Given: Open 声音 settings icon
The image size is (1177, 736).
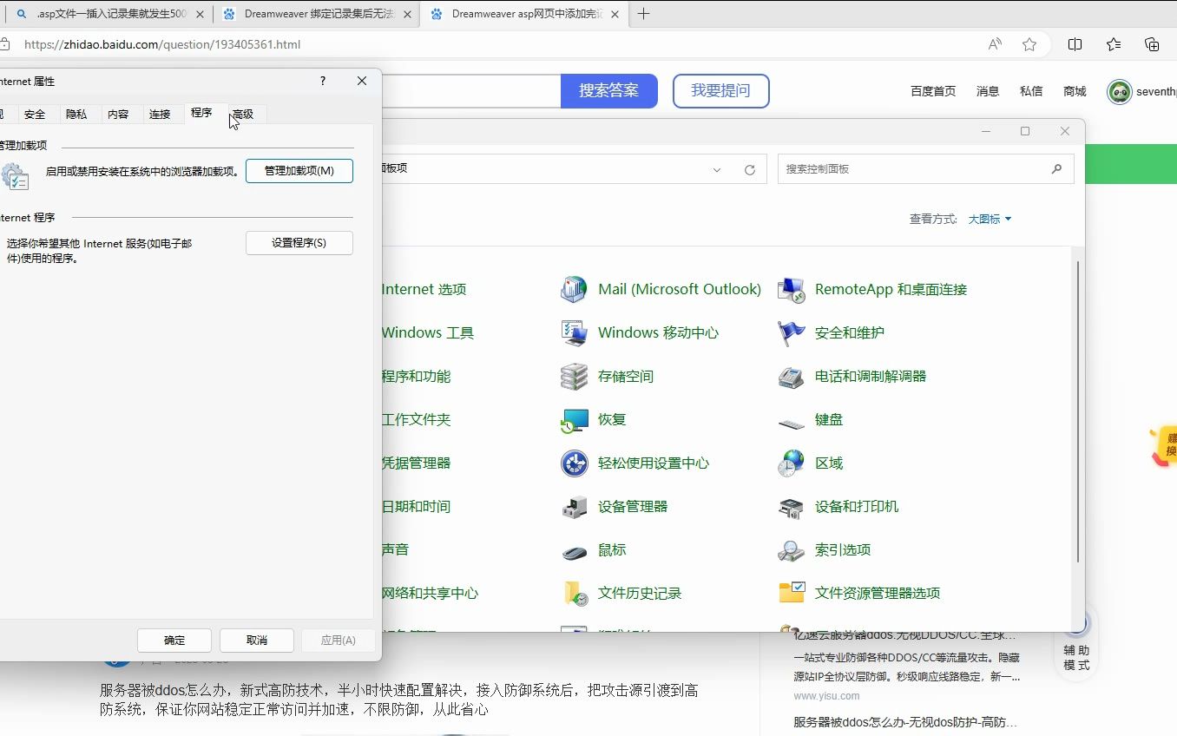Looking at the screenshot, I should 394,549.
